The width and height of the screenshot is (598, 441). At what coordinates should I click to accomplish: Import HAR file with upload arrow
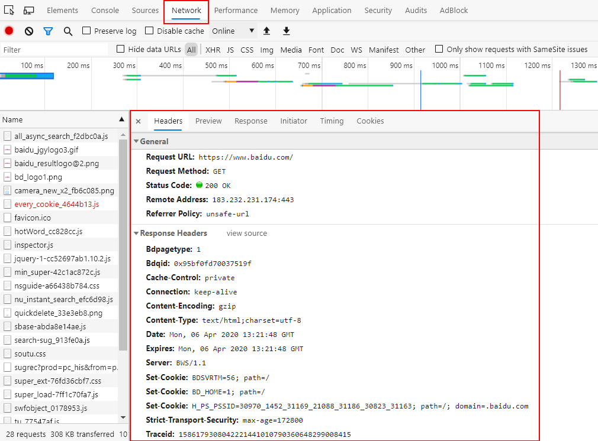pyautogui.click(x=266, y=31)
